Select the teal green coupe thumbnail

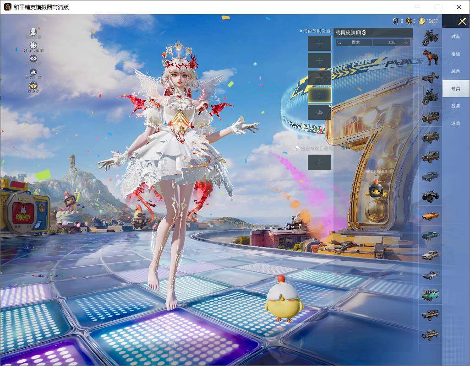tap(430, 236)
